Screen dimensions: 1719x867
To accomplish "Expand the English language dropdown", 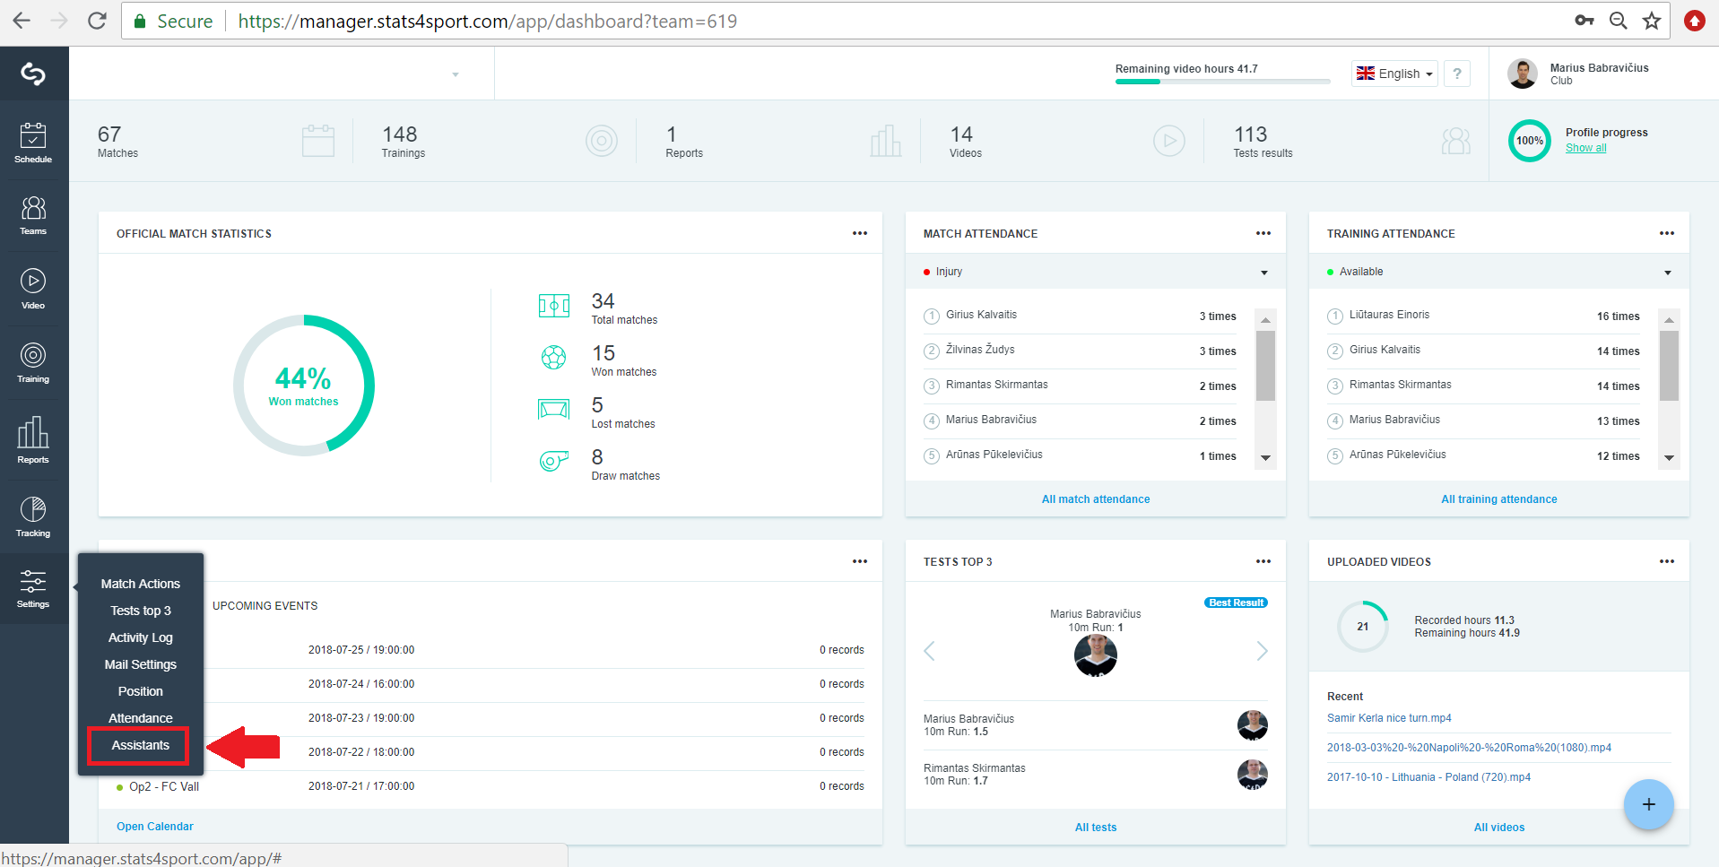I will point(1394,74).
